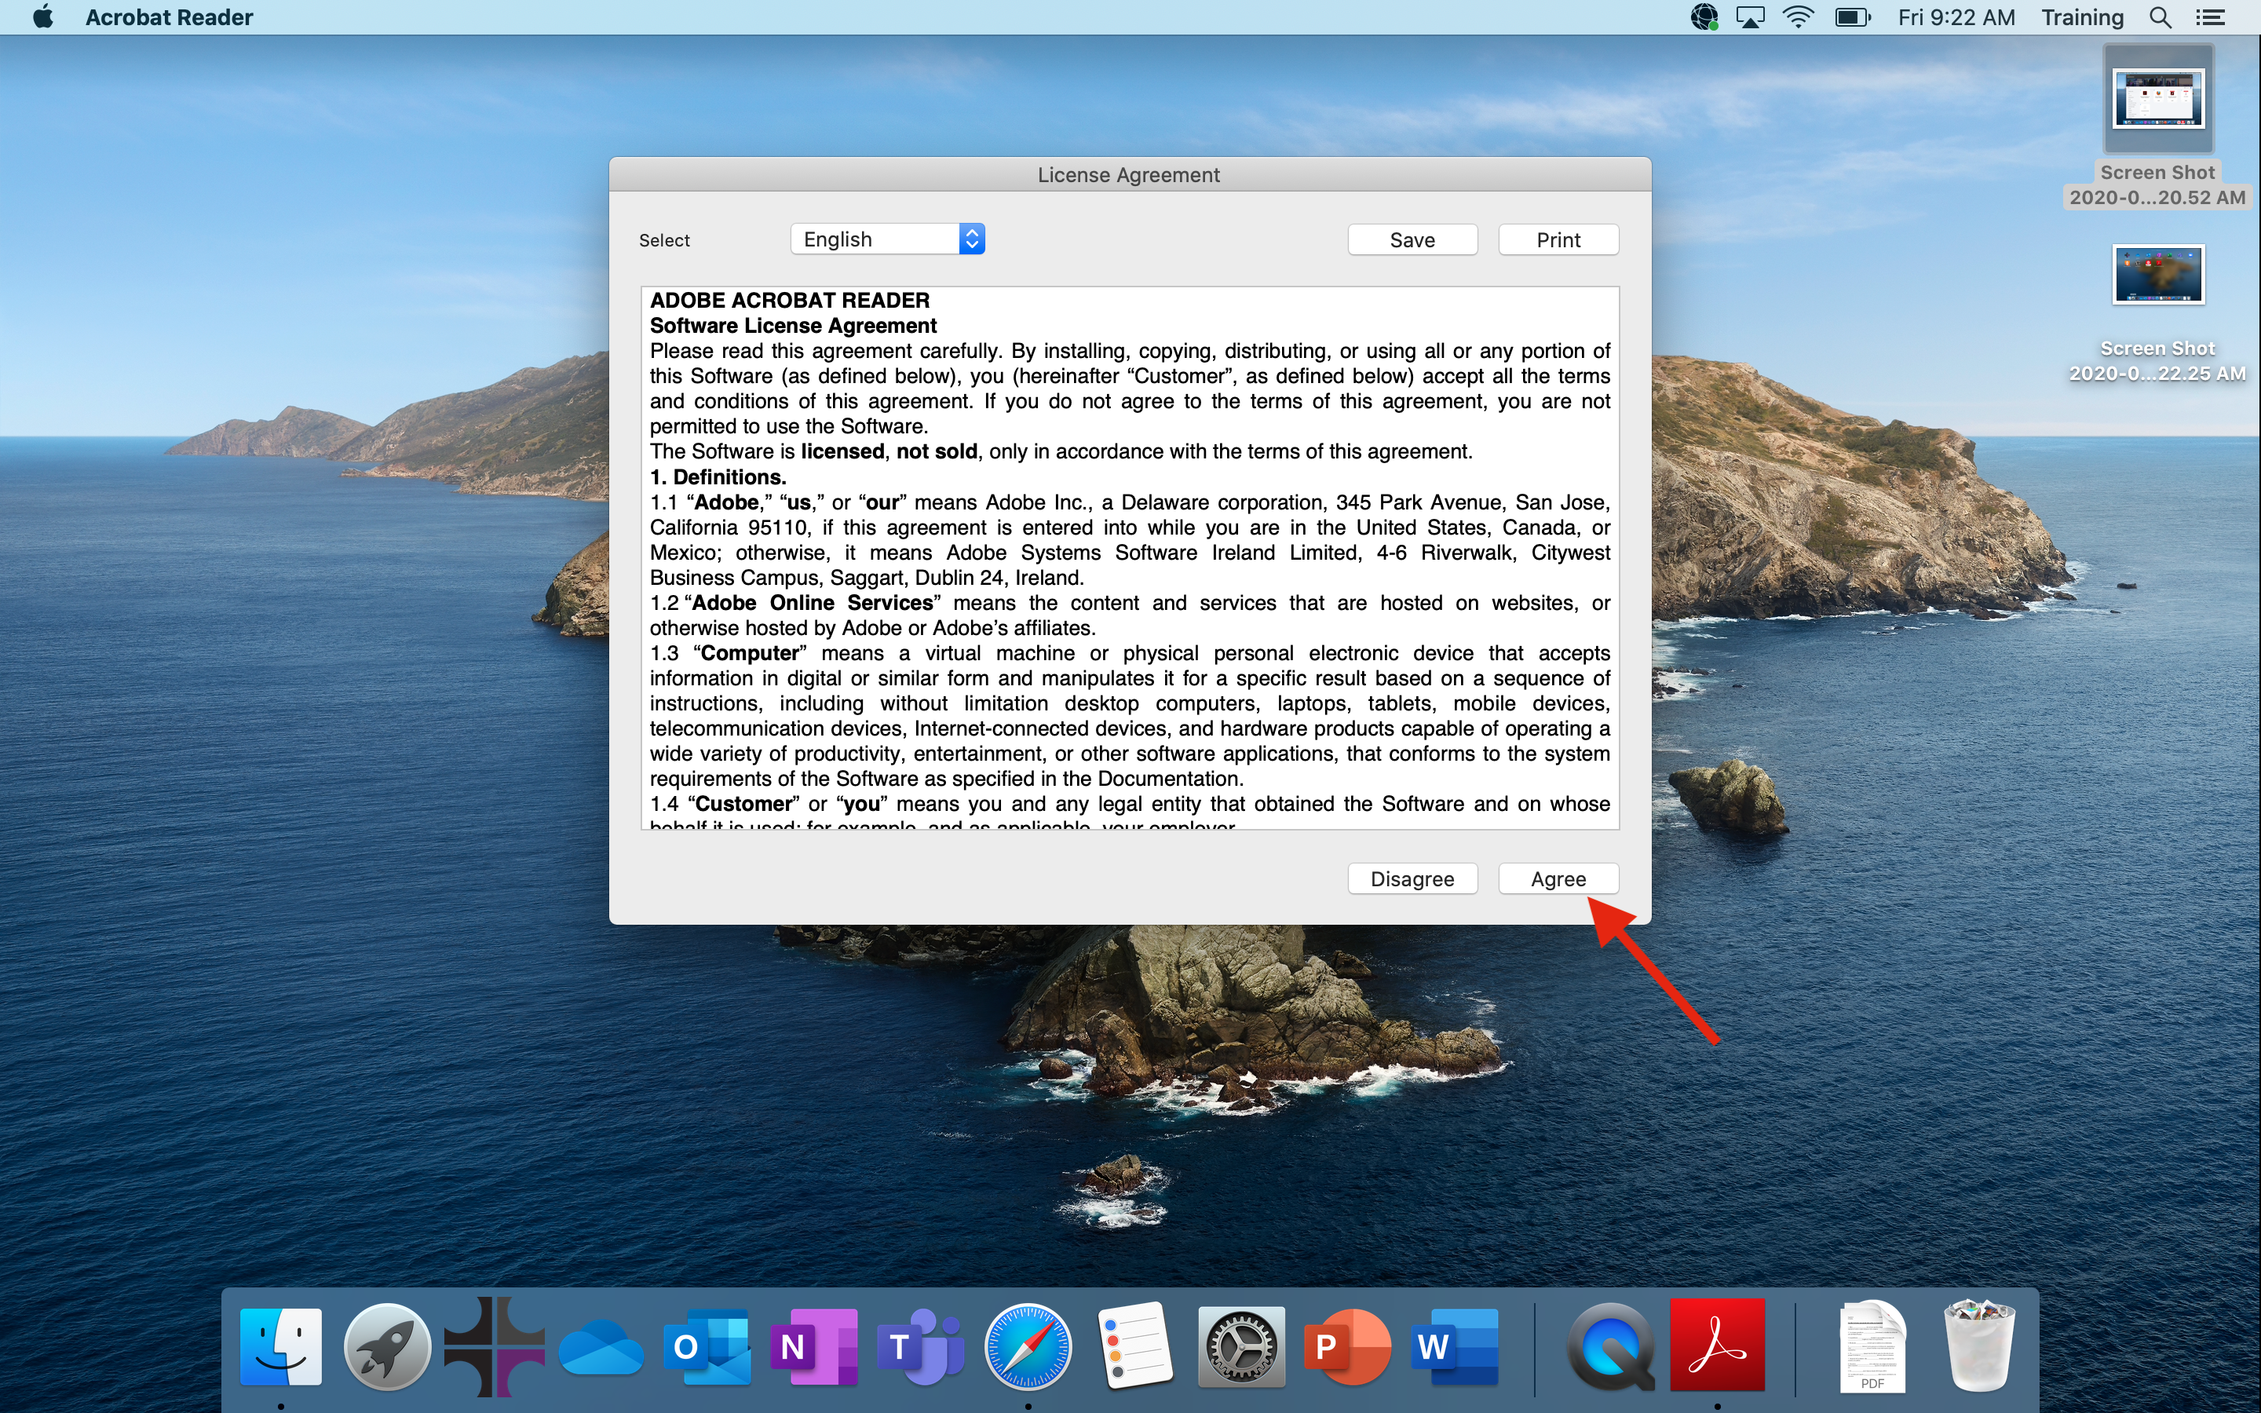Open the Training user menu
The width and height of the screenshot is (2261, 1413).
point(2082,16)
